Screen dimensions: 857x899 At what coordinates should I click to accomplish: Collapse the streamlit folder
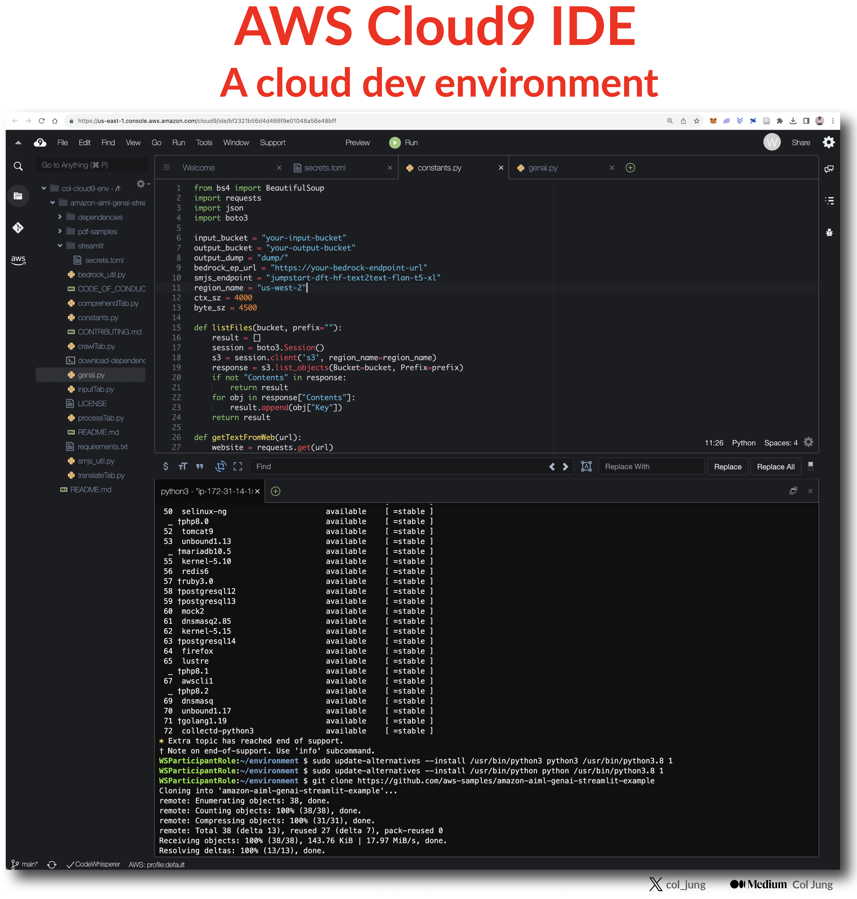pyautogui.click(x=60, y=246)
